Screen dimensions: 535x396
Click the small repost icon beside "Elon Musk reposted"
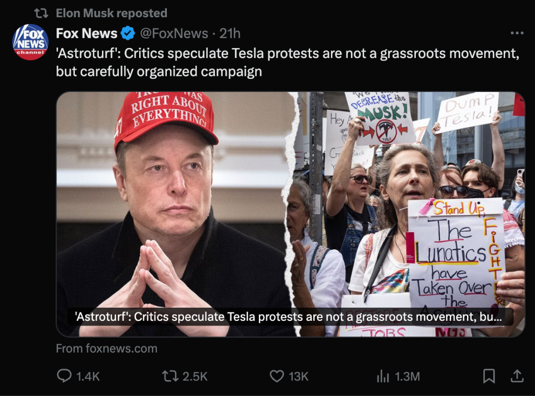tap(41, 13)
